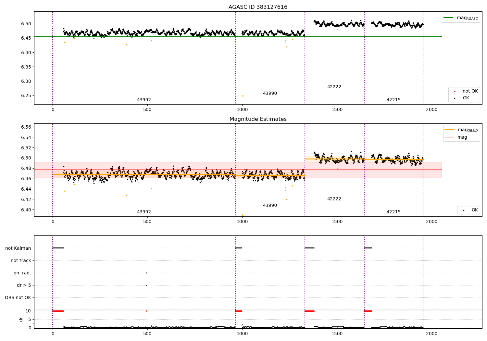Click the lone red marker near 500 on the dr axis
The width and height of the screenshot is (487, 341).
(x=146, y=311)
